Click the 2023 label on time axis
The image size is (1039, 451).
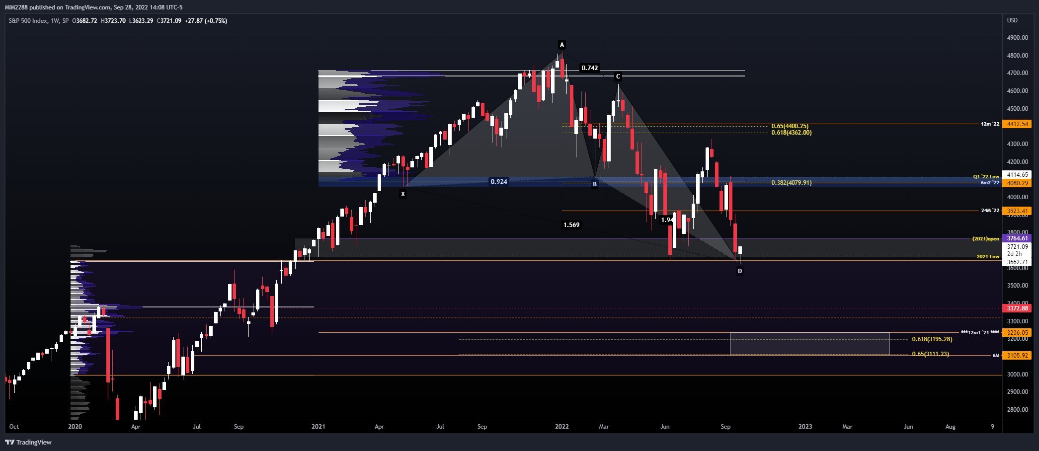click(x=805, y=427)
